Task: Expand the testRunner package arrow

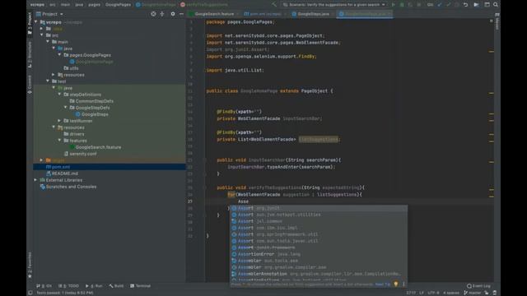Action: pos(60,121)
